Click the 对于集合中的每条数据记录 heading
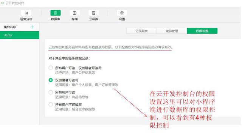Screen dimensions: 242x138 [69, 58]
